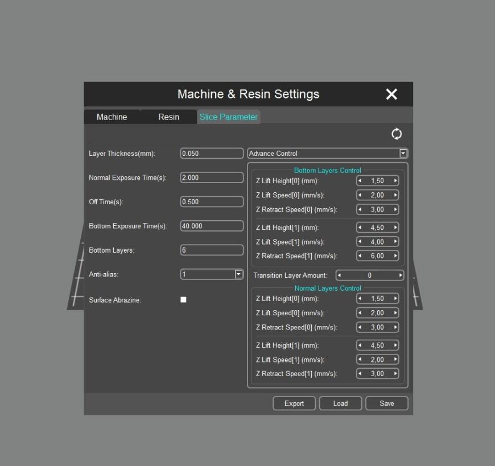Viewport: 495px width, 466px height.
Task: Click the Normal Exposure Time field
Action: pos(212,178)
